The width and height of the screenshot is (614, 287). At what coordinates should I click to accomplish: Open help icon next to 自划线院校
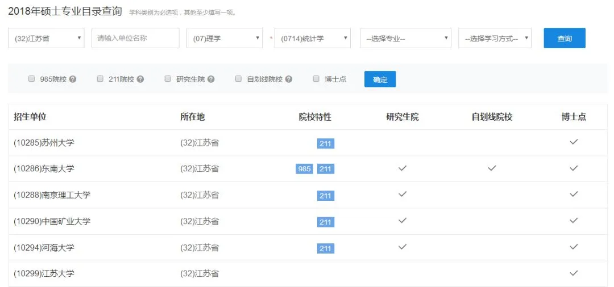tap(289, 79)
